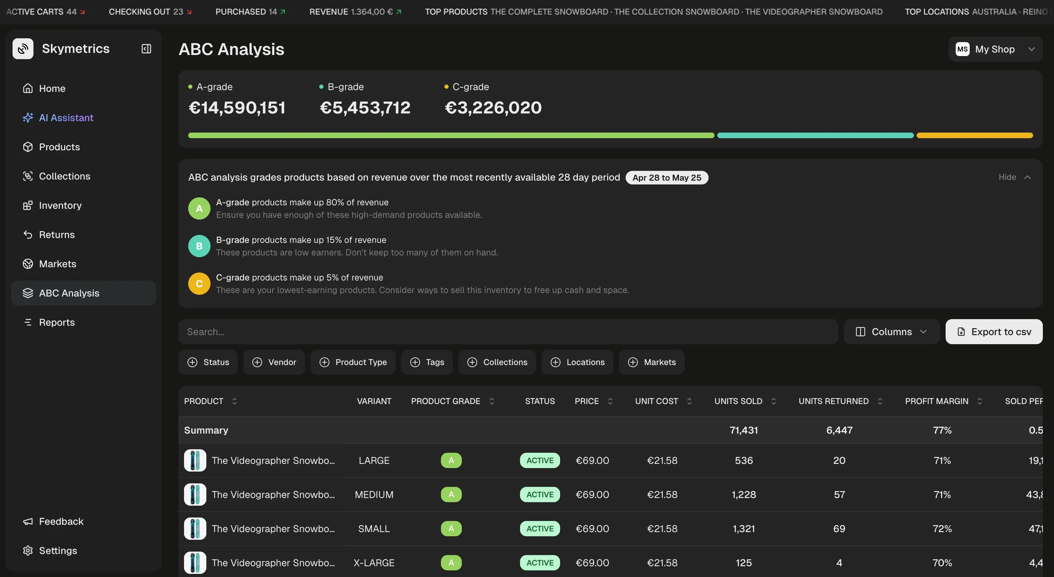The width and height of the screenshot is (1054, 577).
Task: Add a Vendor filter
Action: tap(274, 362)
